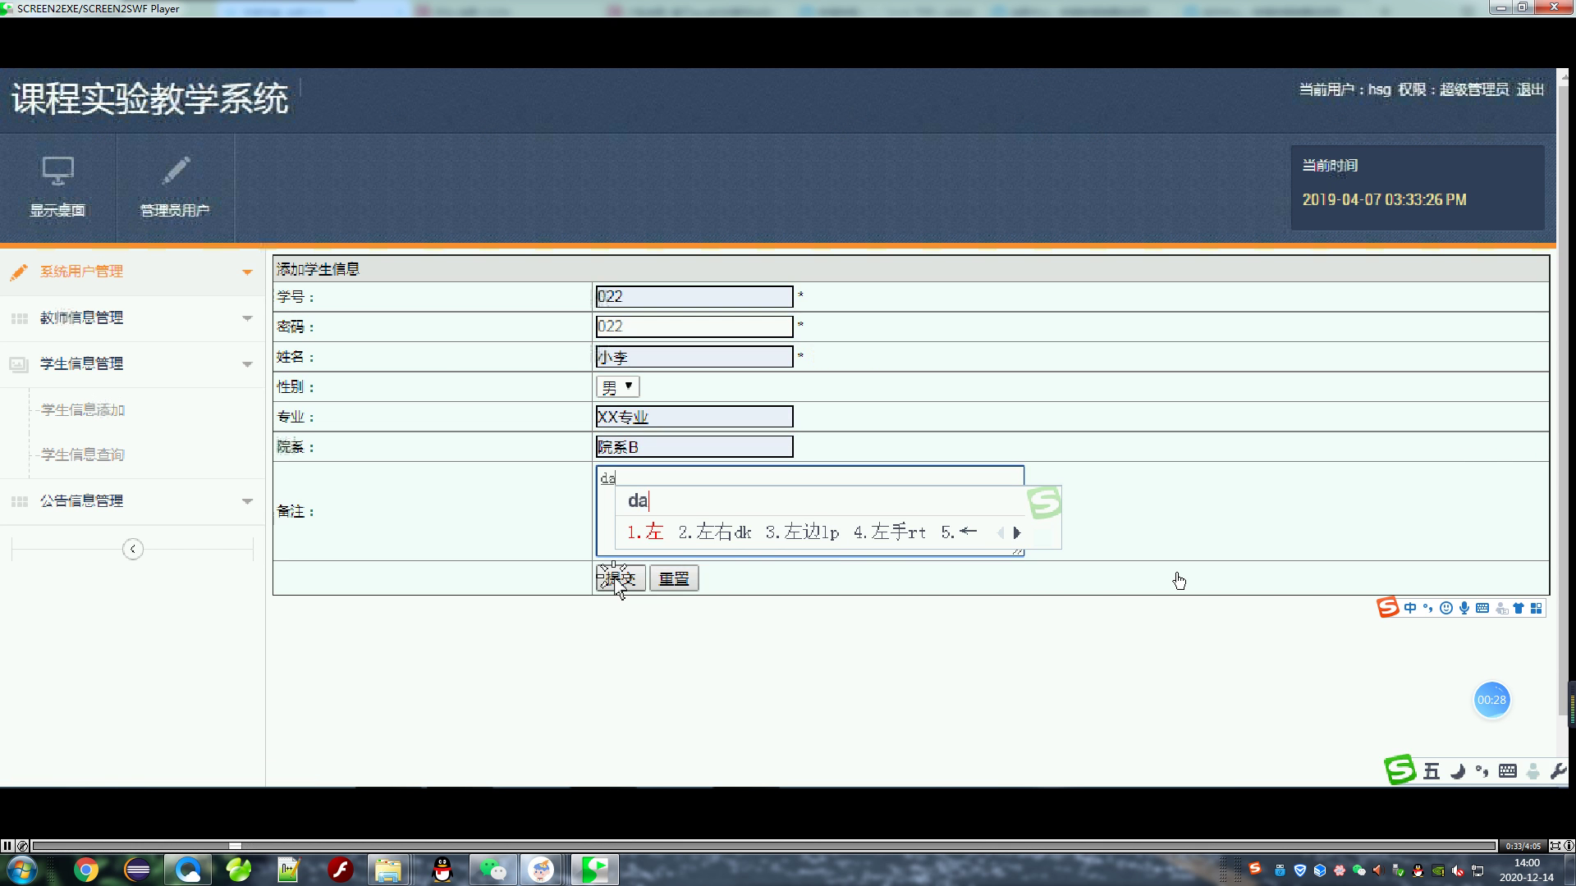Click the 退出 logout link
Image resolution: width=1576 pixels, height=886 pixels.
[x=1530, y=89]
